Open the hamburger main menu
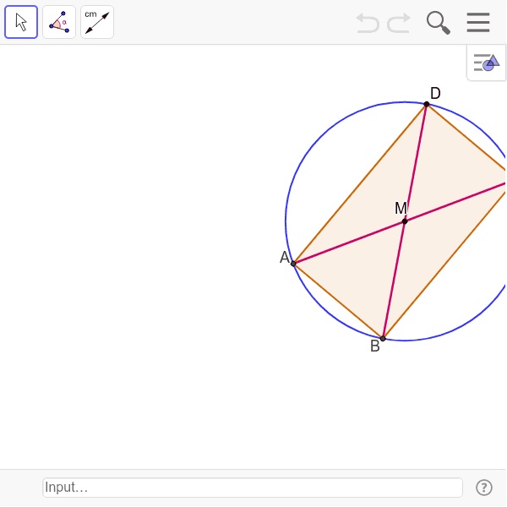The image size is (507, 507). 478,22
